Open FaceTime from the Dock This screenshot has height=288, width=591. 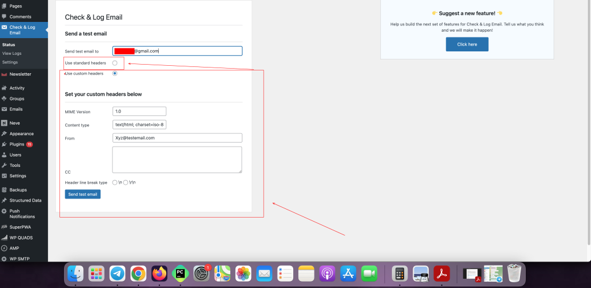pos(369,274)
